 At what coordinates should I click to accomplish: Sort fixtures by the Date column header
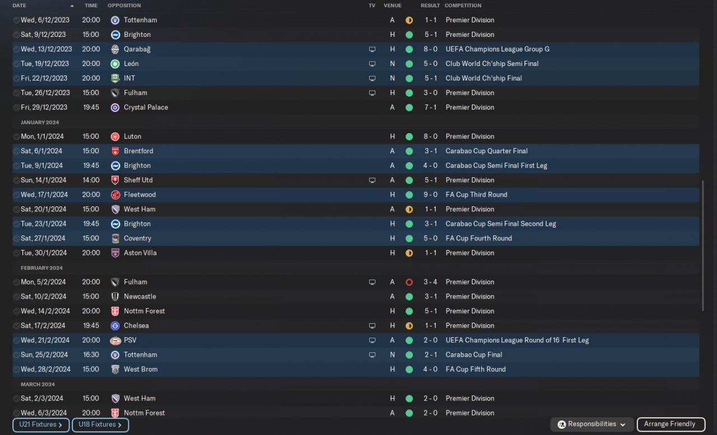[x=20, y=6]
